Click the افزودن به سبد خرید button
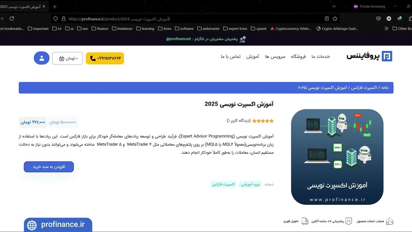This screenshot has width=412, height=232. [x=49, y=167]
